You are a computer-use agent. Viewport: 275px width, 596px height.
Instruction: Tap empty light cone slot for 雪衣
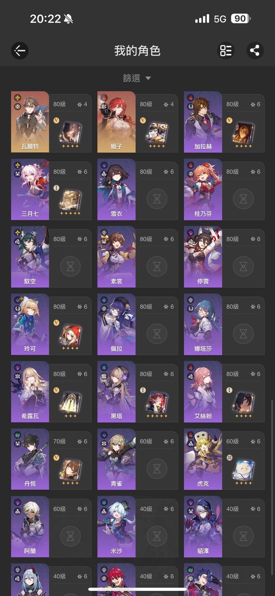157,199
